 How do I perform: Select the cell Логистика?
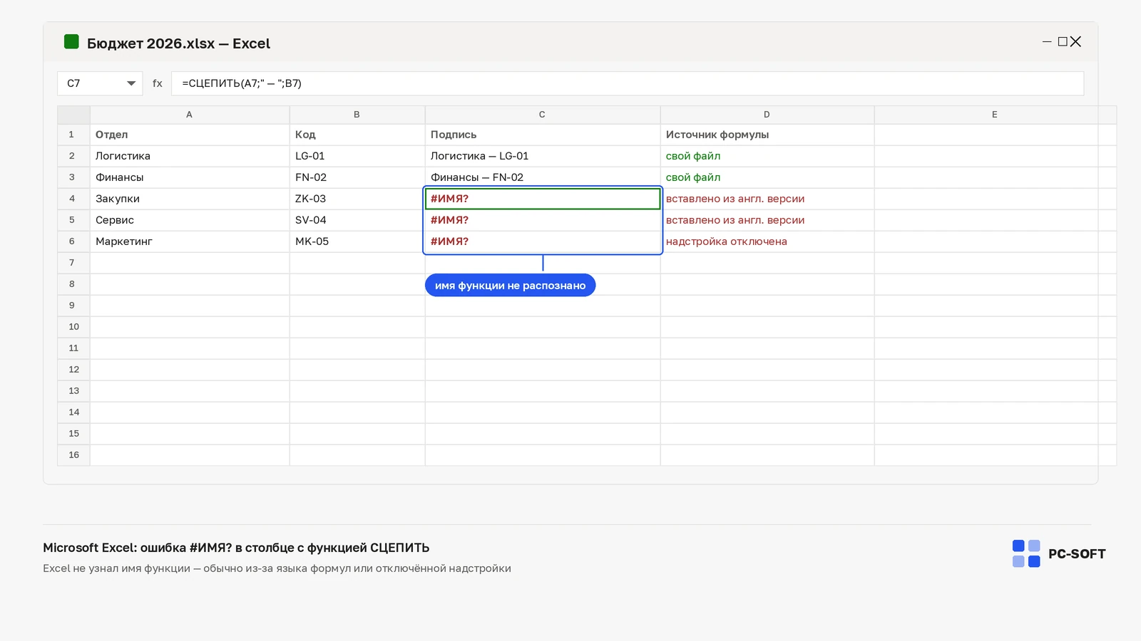coord(190,156)
